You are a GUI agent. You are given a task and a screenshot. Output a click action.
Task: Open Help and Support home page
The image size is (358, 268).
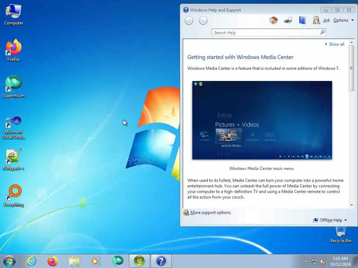(273, 20)
